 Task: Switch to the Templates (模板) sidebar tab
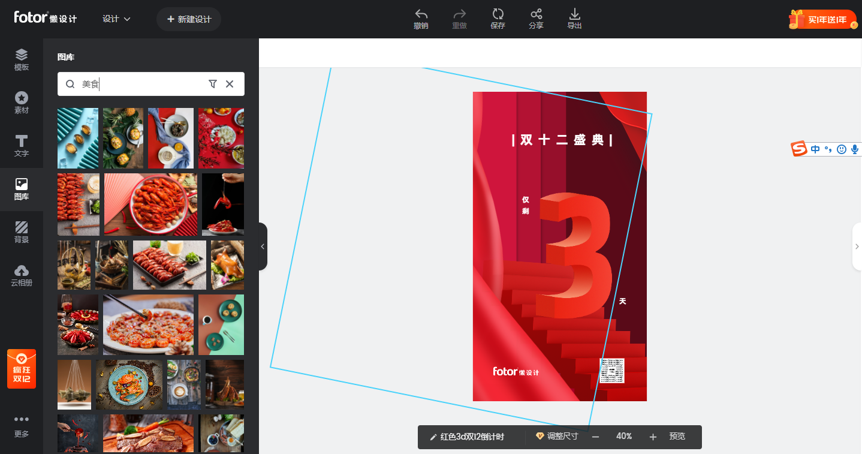click(22, 60)
